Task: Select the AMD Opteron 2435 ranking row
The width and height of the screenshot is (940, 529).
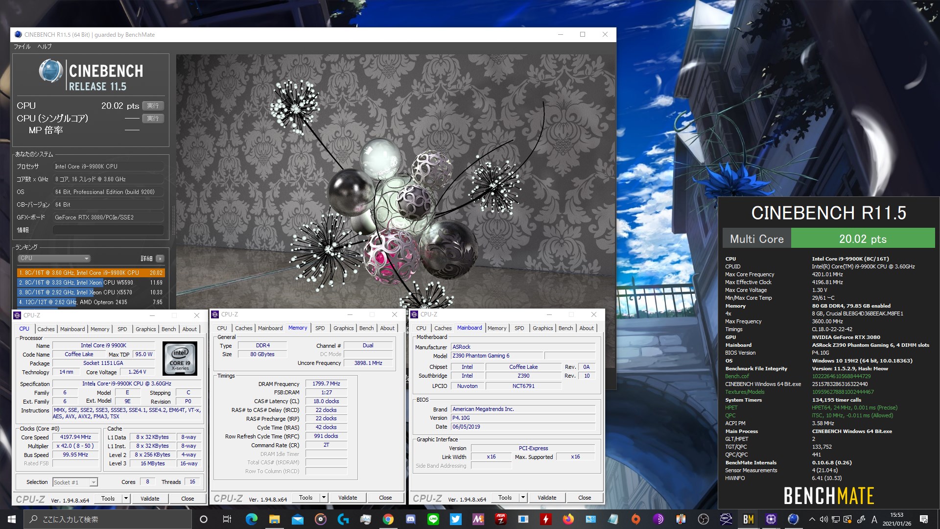Action: (x=91, y=302)
